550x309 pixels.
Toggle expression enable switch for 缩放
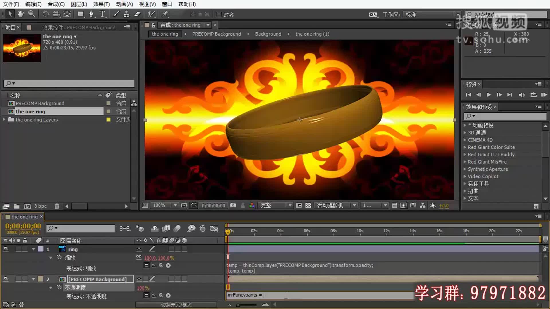146,265
